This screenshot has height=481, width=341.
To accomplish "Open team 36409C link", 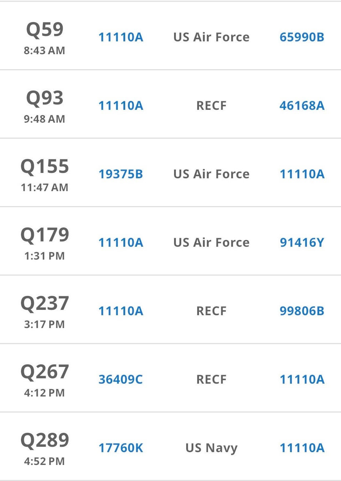I will click(121, 379).
